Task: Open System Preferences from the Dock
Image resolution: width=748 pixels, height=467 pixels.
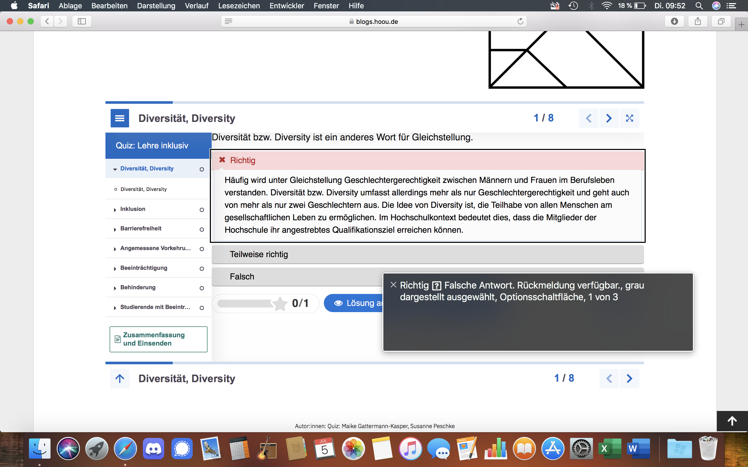Action: [581, 449]
